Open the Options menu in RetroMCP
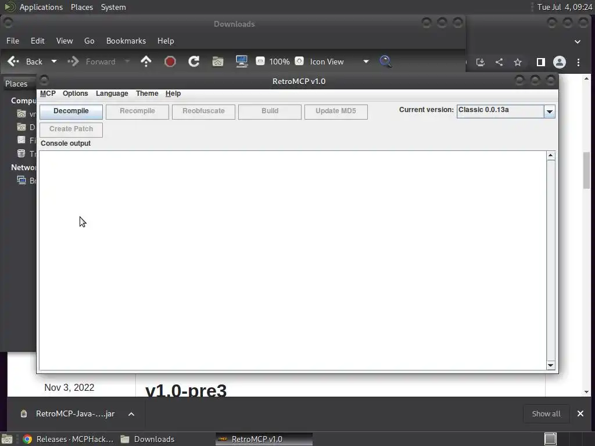595x446 pixels. [75, 93]
